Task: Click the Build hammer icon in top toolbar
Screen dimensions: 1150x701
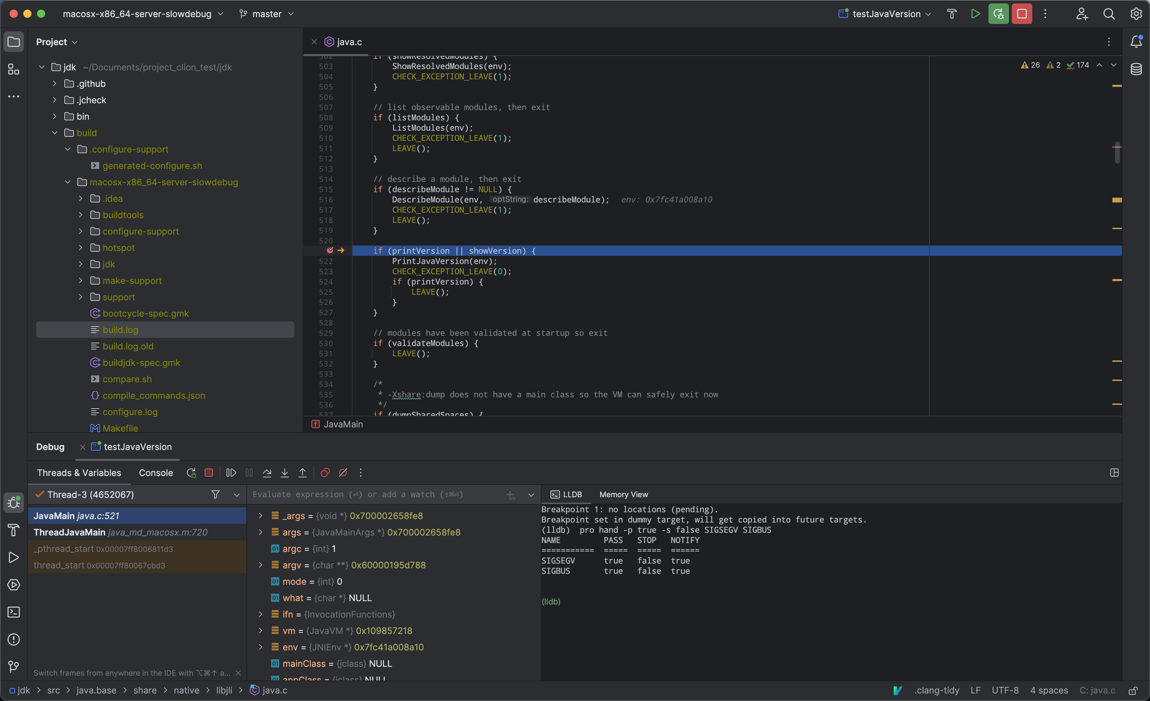Action: click(x=951, y=14)
